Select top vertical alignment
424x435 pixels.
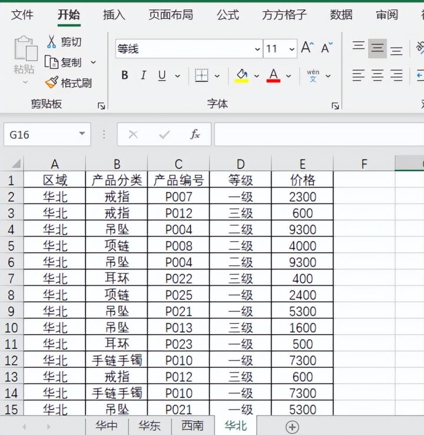click(358, 45)
